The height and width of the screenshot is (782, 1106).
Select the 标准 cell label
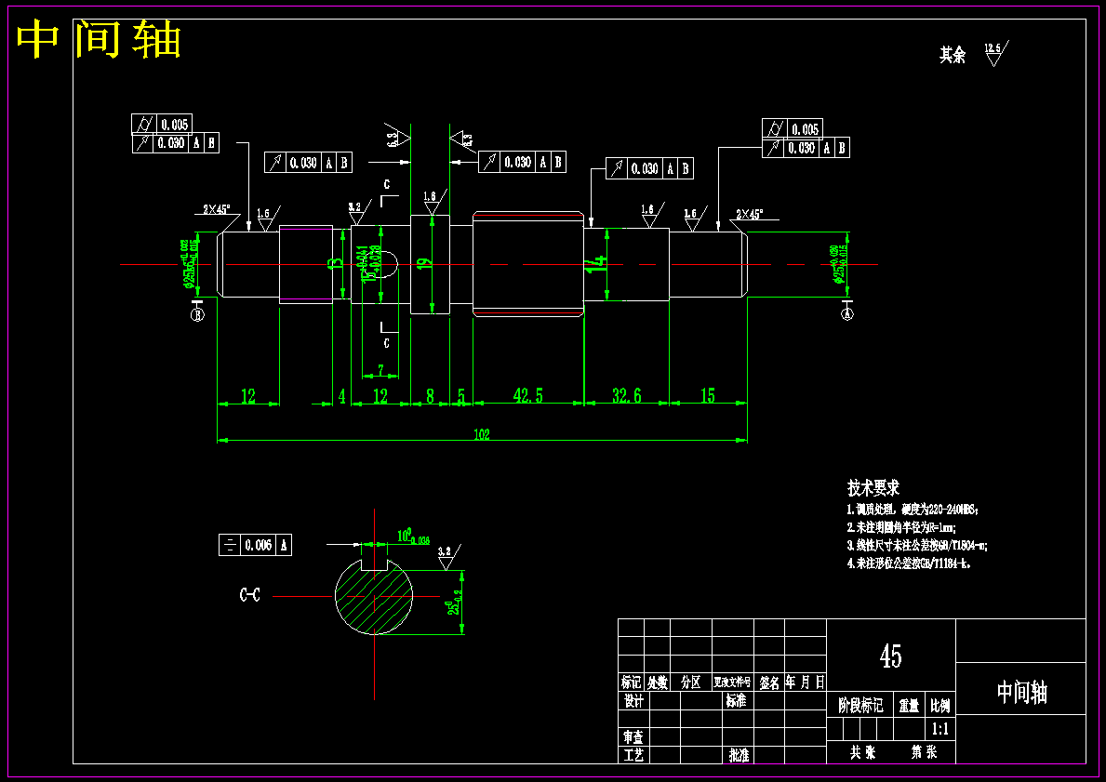[736, 701]
